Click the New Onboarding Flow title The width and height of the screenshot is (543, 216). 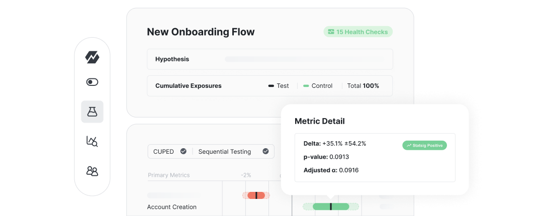(201, 32)
